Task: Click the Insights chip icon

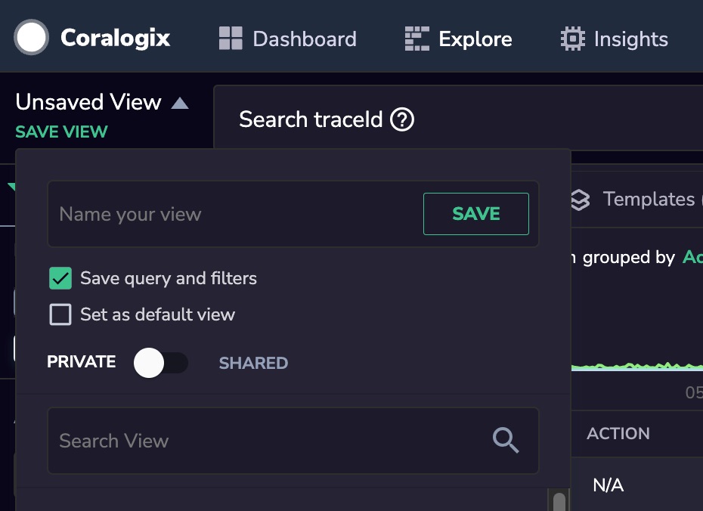Action: click(x=573, y=39)
